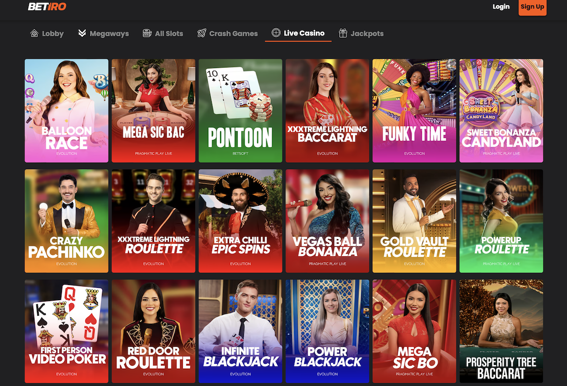Open Sweet Bonanza Candyland tile

tap(501, 110)
